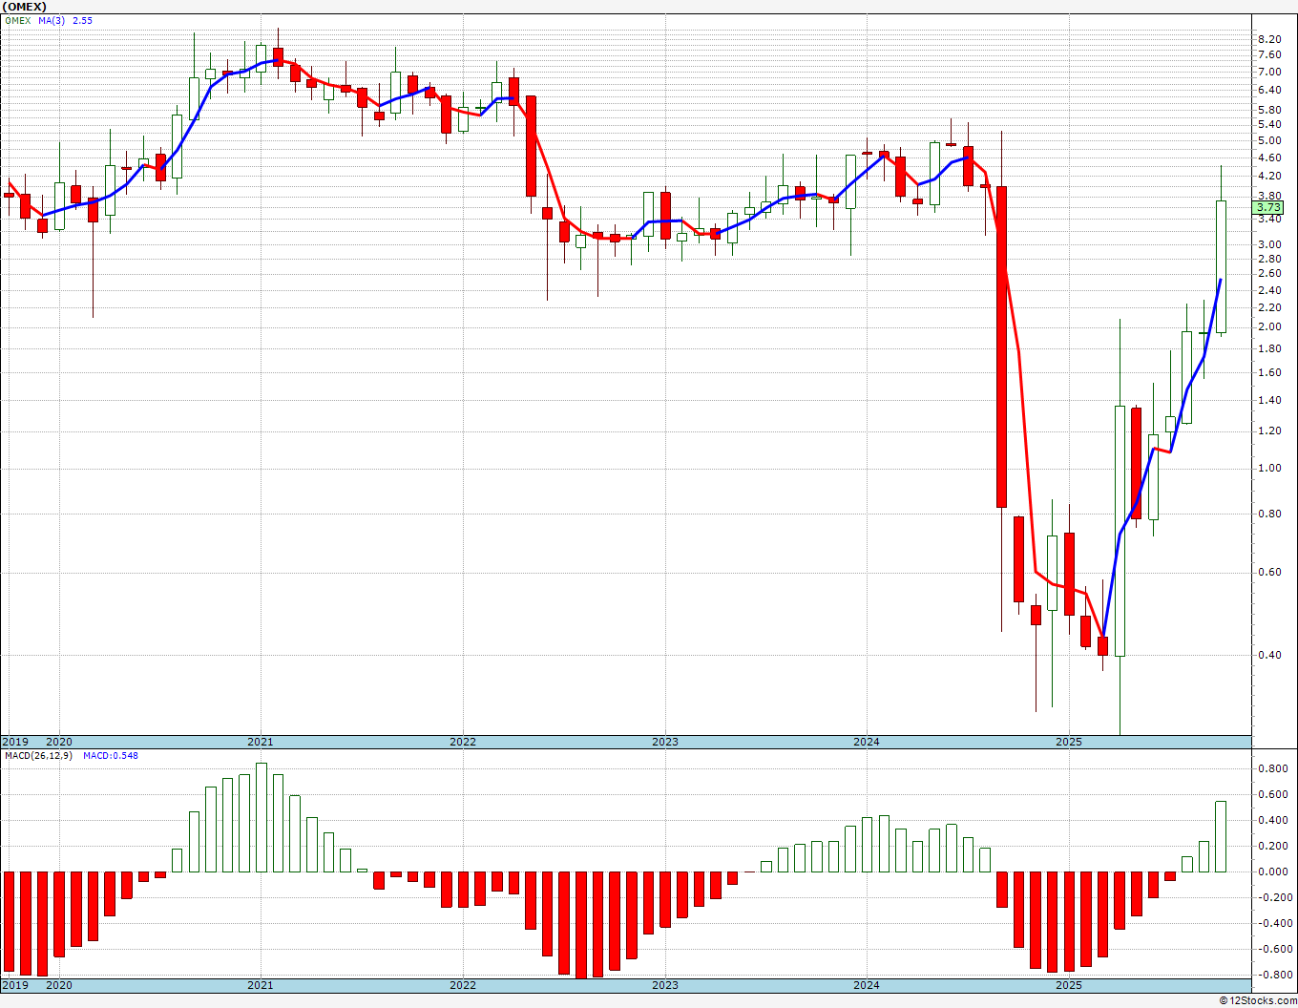Click the 8.20 price axis label

click(x=1269, y=38)
